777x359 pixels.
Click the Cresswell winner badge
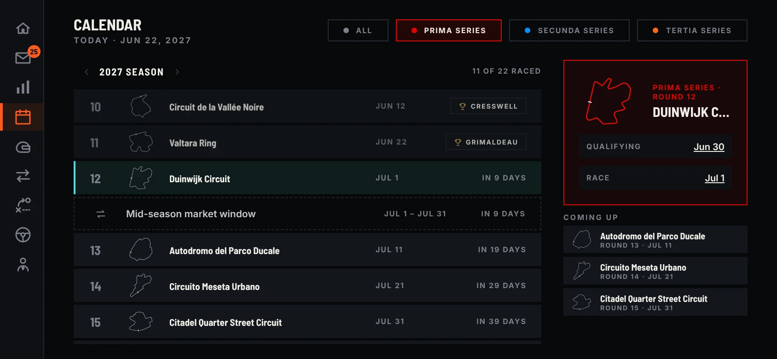(x=488, y=106)
